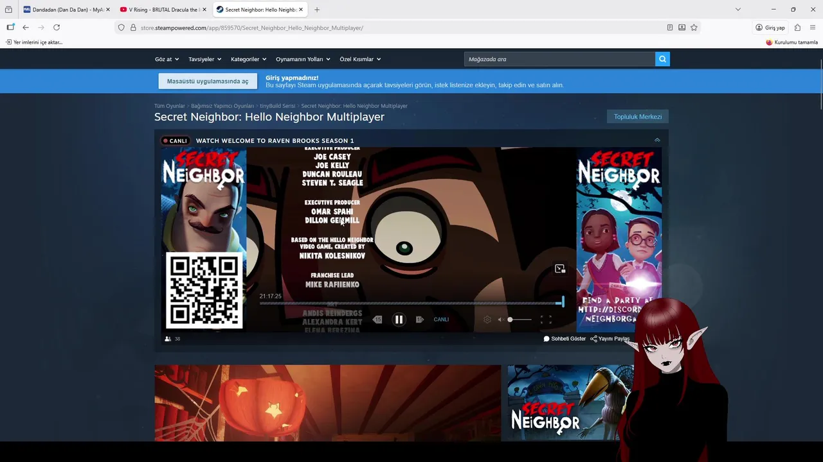Show site security padlock info
Image resolution: width=823 pixels, height=462 pixels.
point(133,28)
